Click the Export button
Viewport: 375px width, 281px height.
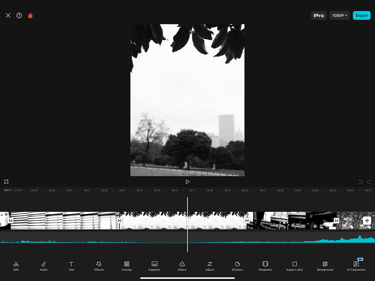(x=361, y=15)
